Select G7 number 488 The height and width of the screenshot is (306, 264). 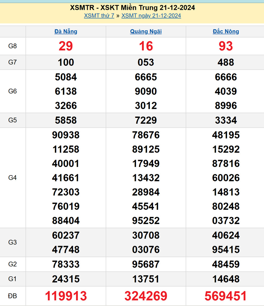[226, 62]
